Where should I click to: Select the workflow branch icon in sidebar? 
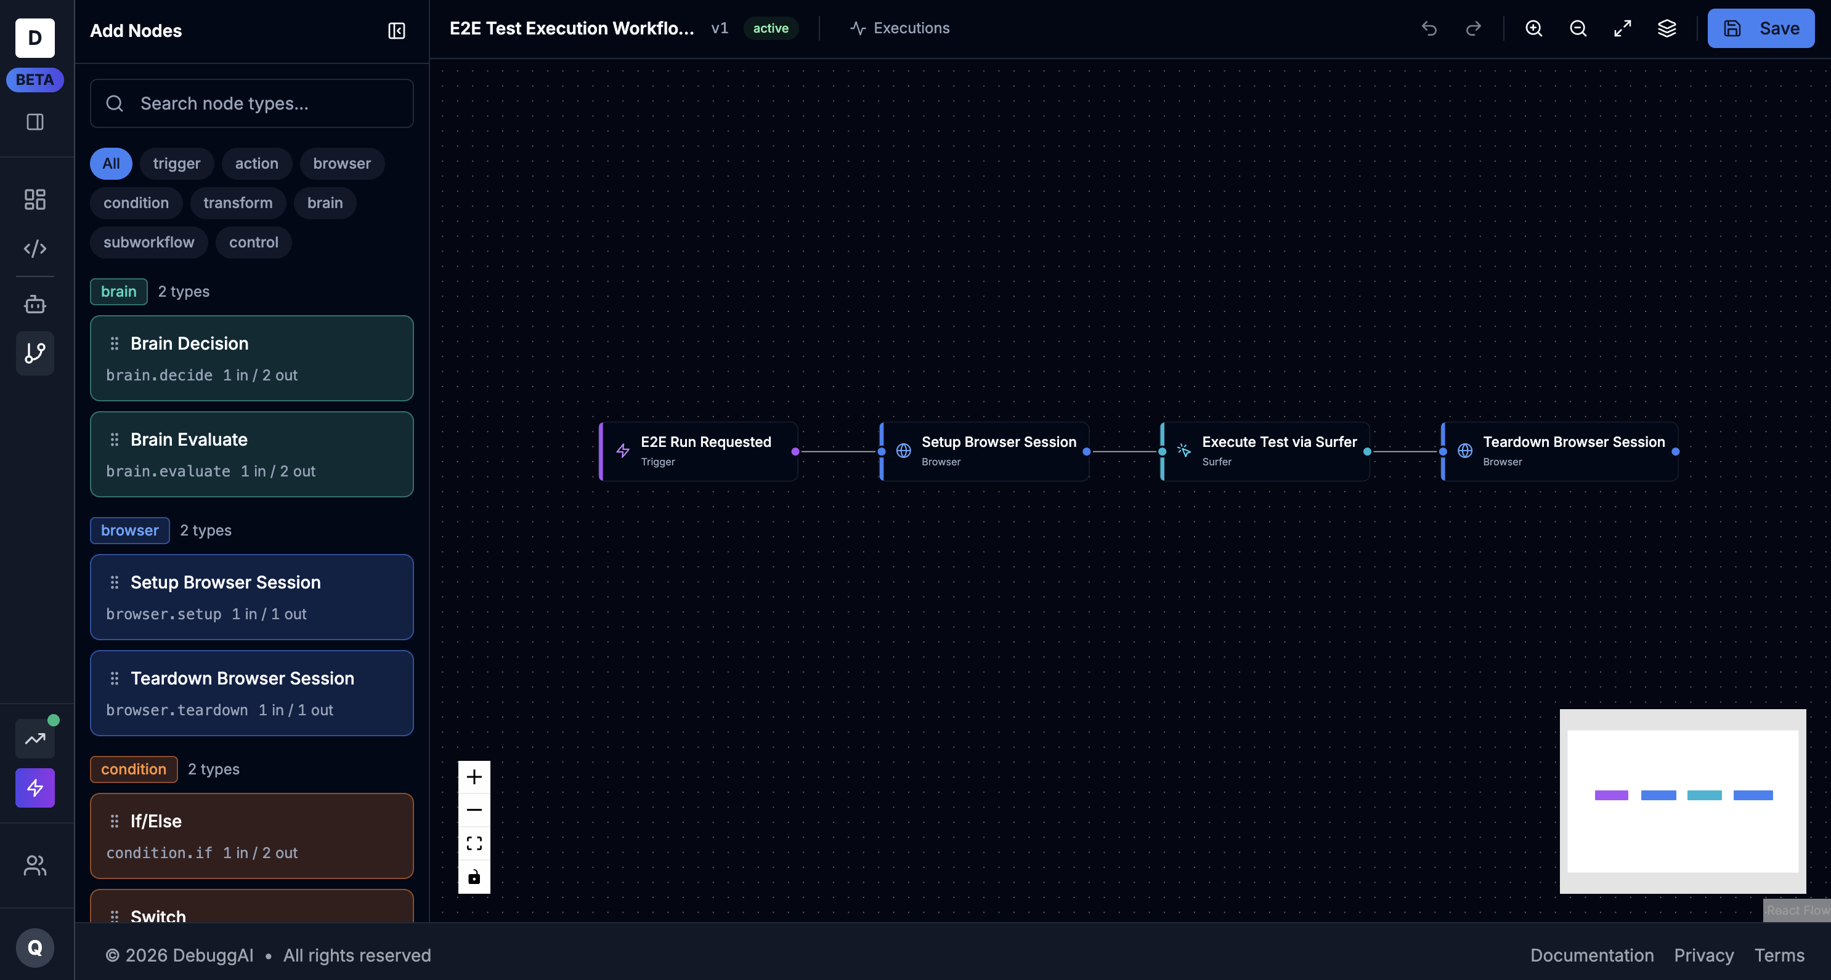pos(35,353)
